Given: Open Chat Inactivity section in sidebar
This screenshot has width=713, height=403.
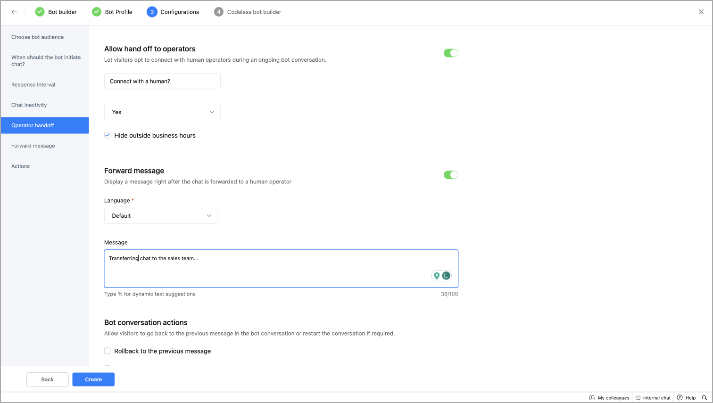Looking at the screenshot, I should coord(29,105).
